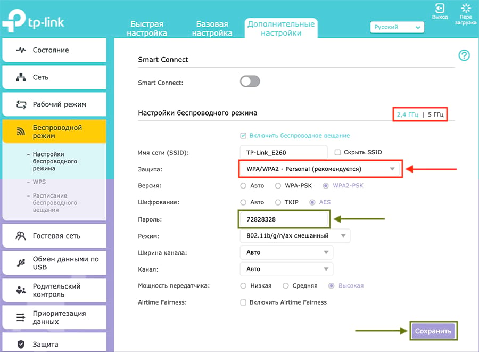Open the Русский language dropdown
The height and width of the screenshot is (352, 479).
397,27
